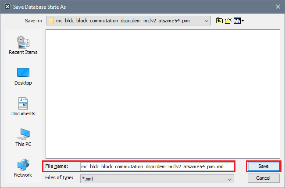
Task: Open Recent Items location
Action: [x=23, y=45]
